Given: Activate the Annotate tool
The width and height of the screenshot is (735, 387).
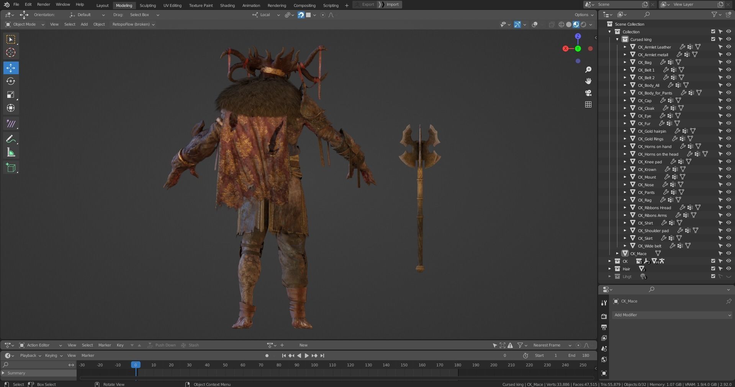Looking at the screenshot, I should click(x=11, y=138).
